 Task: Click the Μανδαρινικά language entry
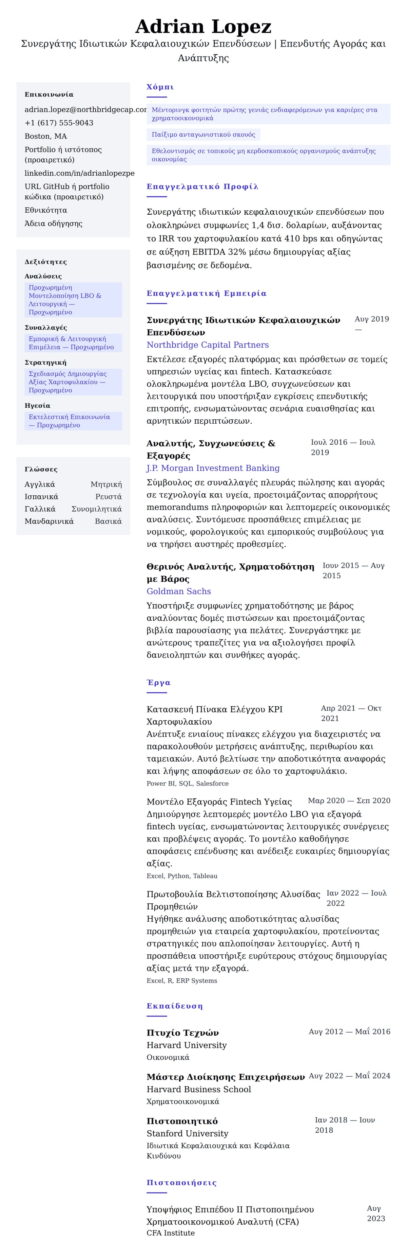coord(49,521)
